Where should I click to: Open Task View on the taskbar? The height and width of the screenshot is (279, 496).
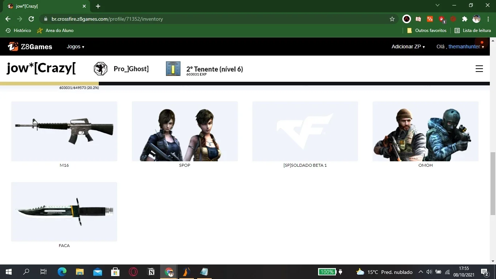[x=44, y=272]
